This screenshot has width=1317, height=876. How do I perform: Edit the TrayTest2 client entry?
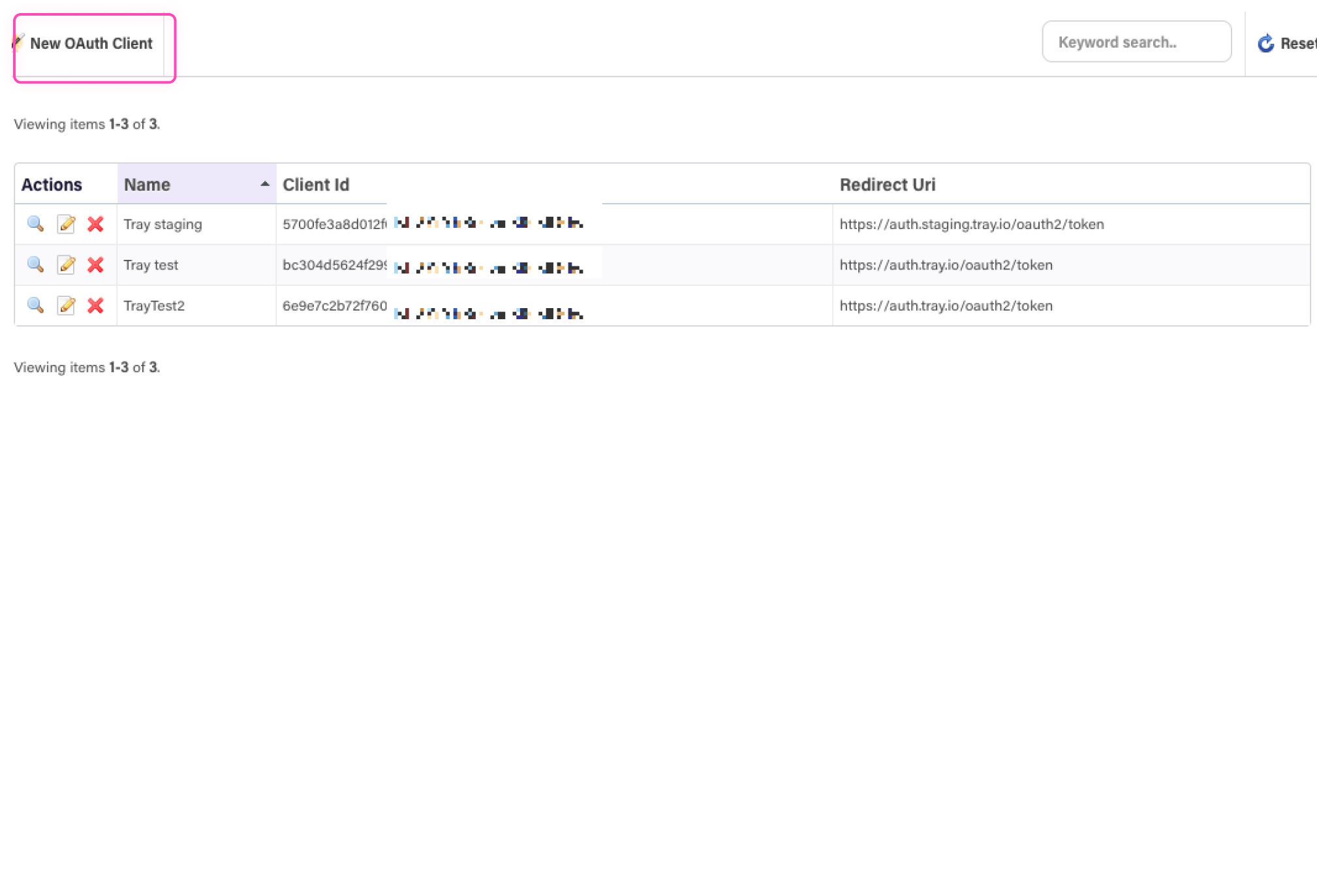[66, 305]
